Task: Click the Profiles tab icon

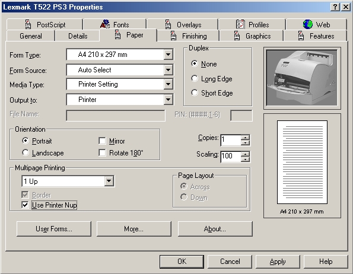Action: point(240,24)
